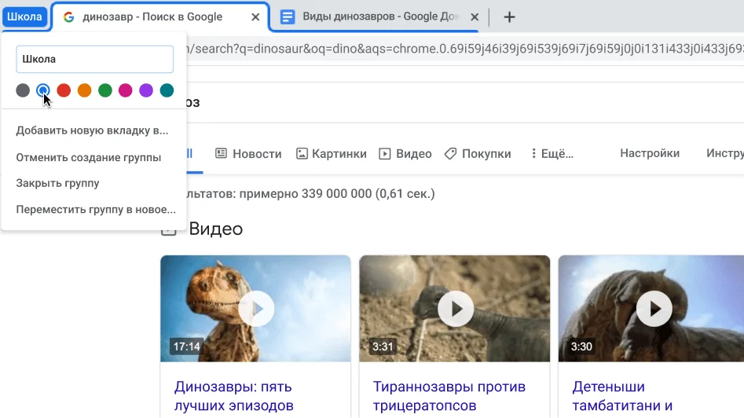This screenshot has width=744, height=418.
Task: Open the Новости search tab
Action: [x=248, y=154]
